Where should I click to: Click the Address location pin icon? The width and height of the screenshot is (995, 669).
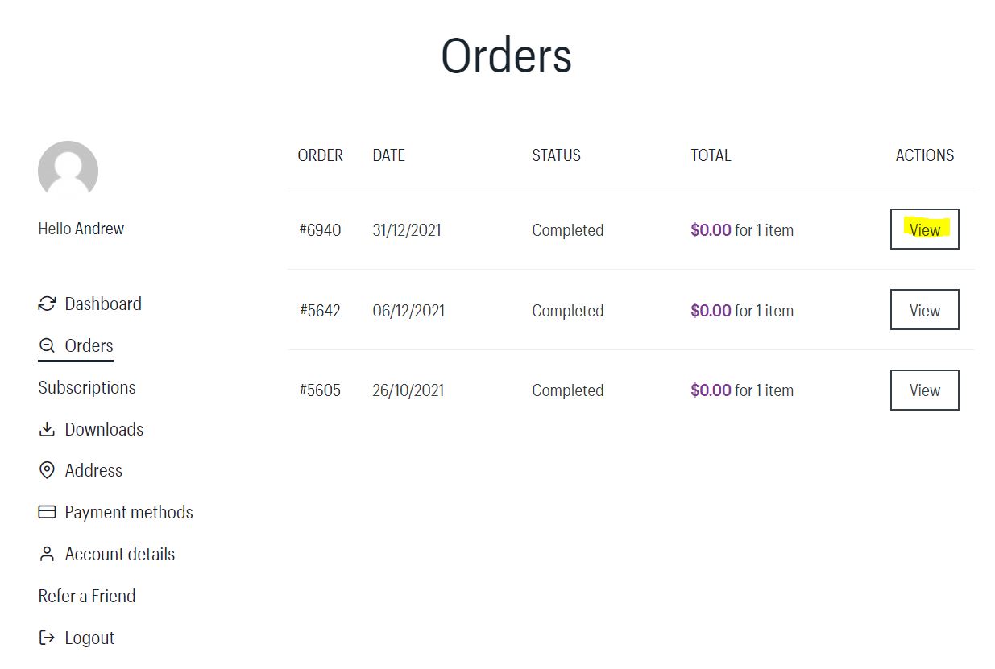click(47, 470)
